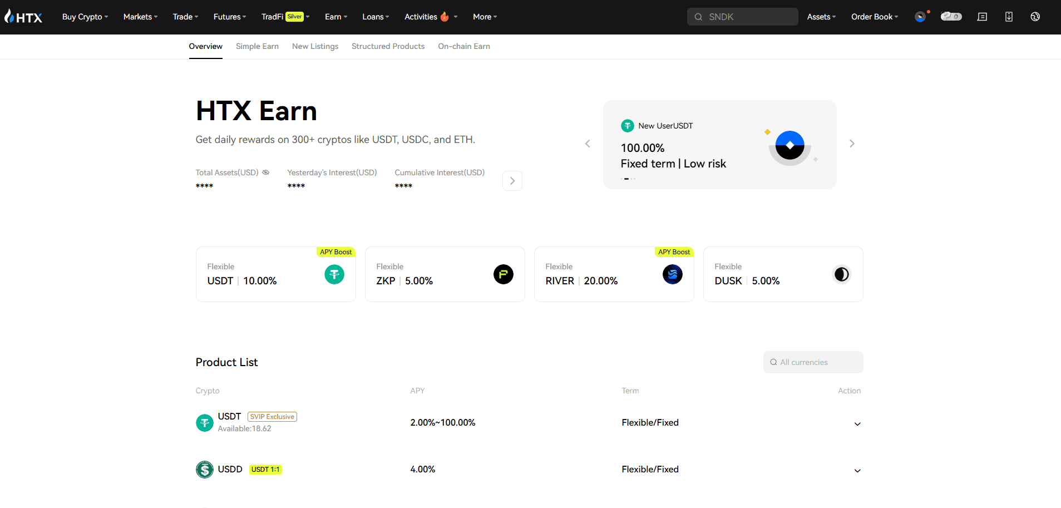1061x508 pixels.
Task: Open the Flexible USDT 10.00% card
Action: click(276, 274)
